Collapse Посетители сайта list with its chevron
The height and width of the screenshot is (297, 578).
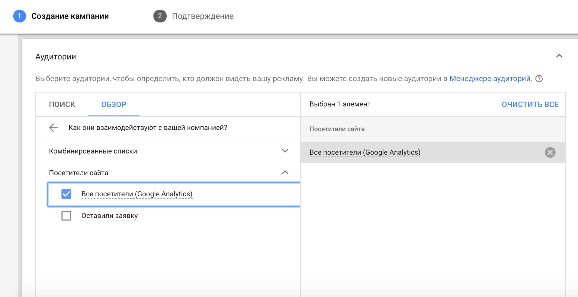[285, 172]
